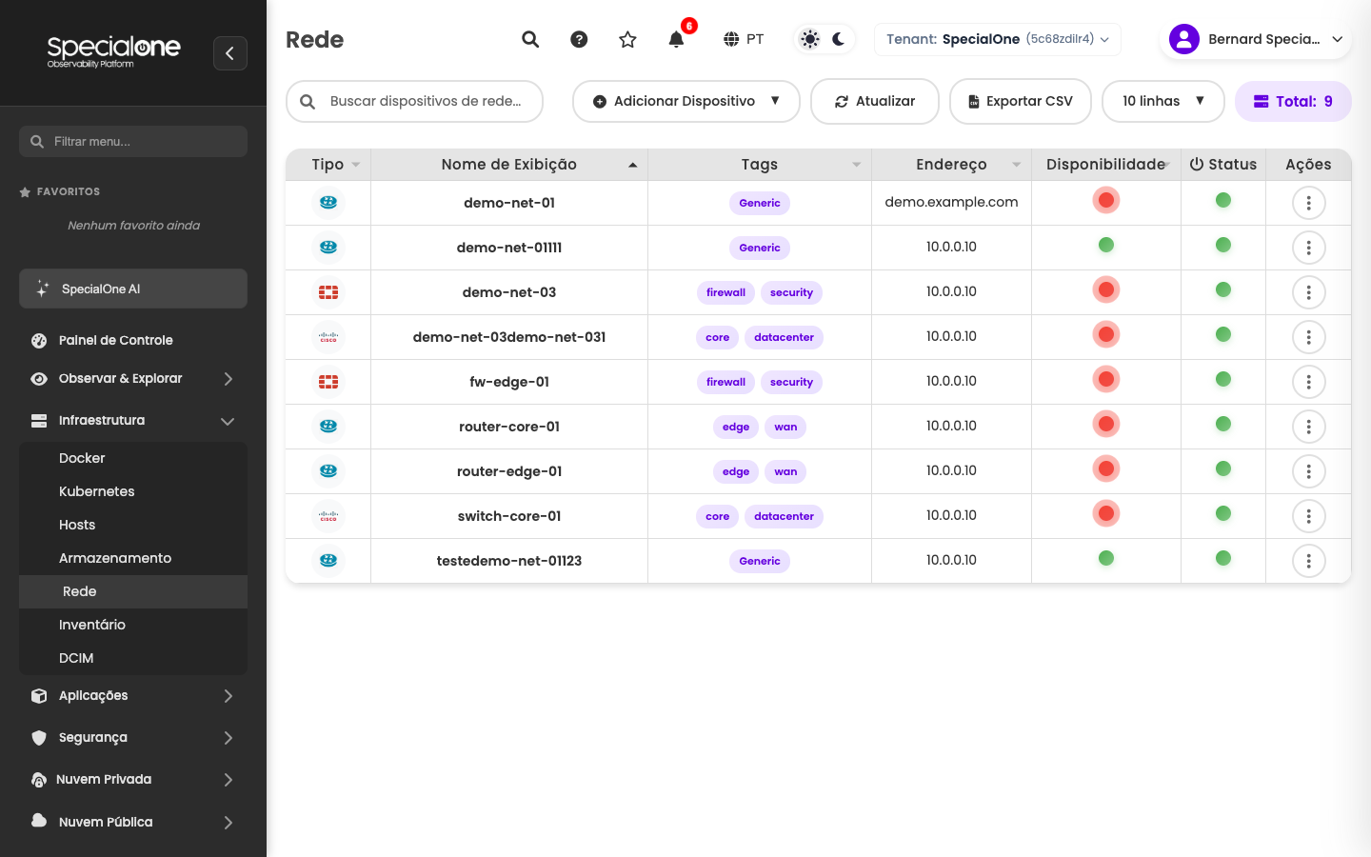Image resolution: width=1371 pixels, height=857 pixels.
Task: Open Endereço column filter arrow
Action: pos(1017,165)
